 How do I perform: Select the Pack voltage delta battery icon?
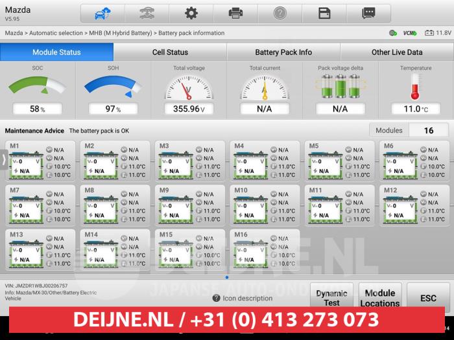[x=340, y=86]
